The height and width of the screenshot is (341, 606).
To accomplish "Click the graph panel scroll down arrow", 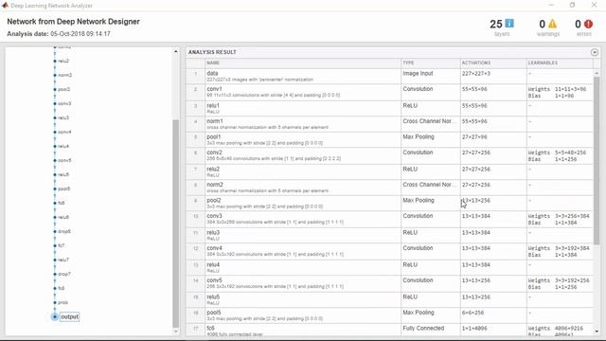I will tap(176, 332).
